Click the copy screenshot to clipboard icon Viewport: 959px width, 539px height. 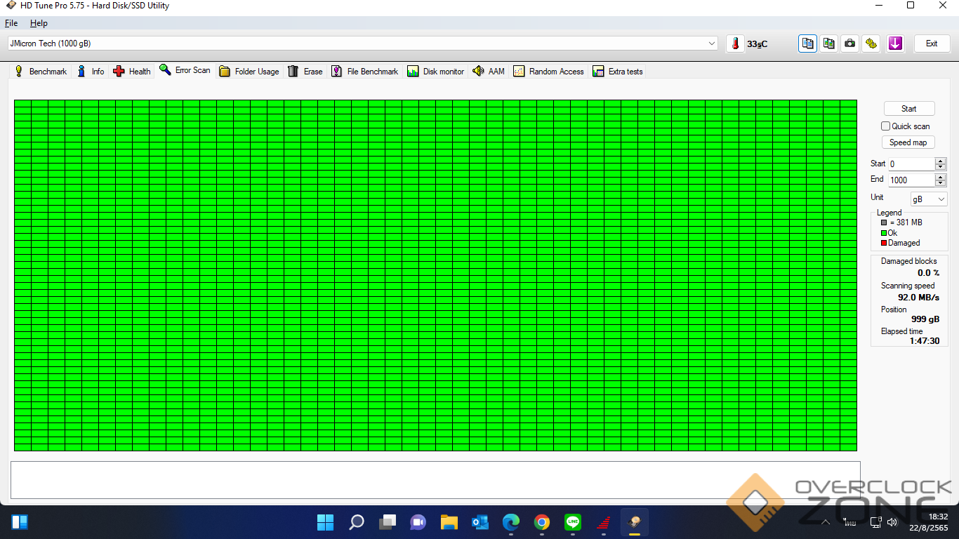(x=829, y=44)
